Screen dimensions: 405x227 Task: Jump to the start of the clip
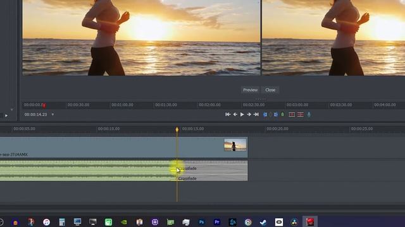[x=228, y=114]
